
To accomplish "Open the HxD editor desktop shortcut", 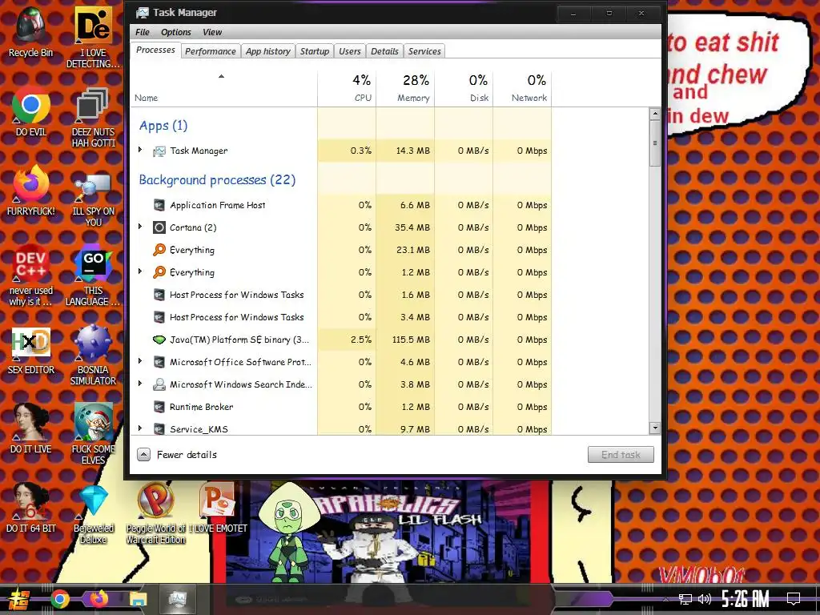I will (x=31, y=351).
